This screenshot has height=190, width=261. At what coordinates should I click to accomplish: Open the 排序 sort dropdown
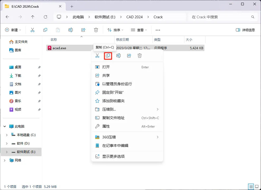[x=115, y=30]
